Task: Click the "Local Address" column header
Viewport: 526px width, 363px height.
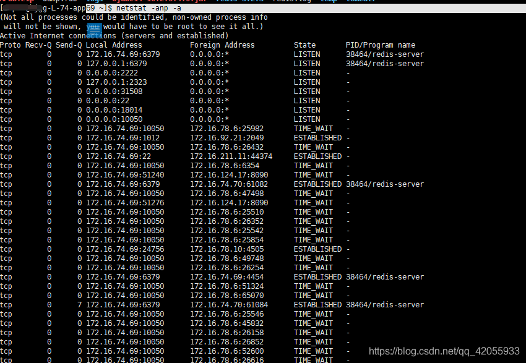Action: coord(114,45)
